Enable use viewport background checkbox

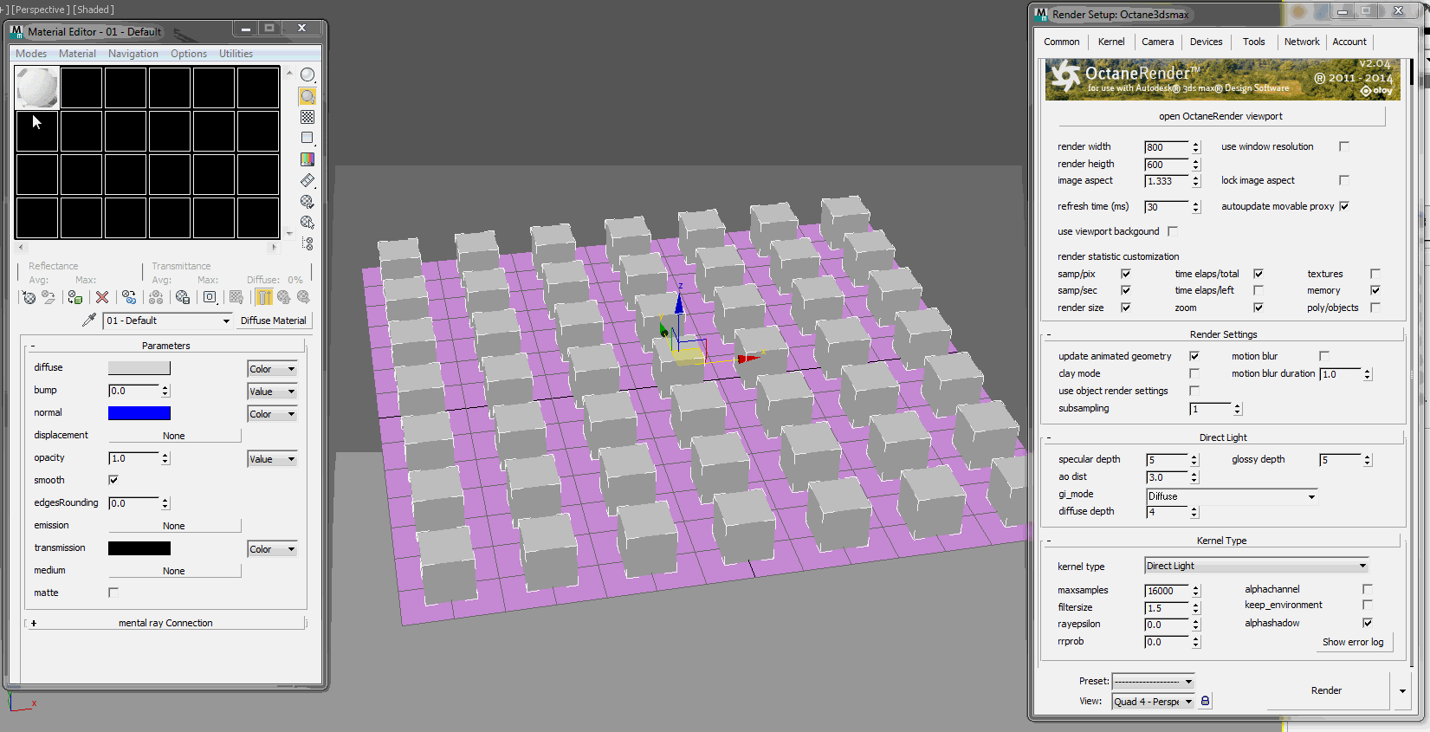1173,231
